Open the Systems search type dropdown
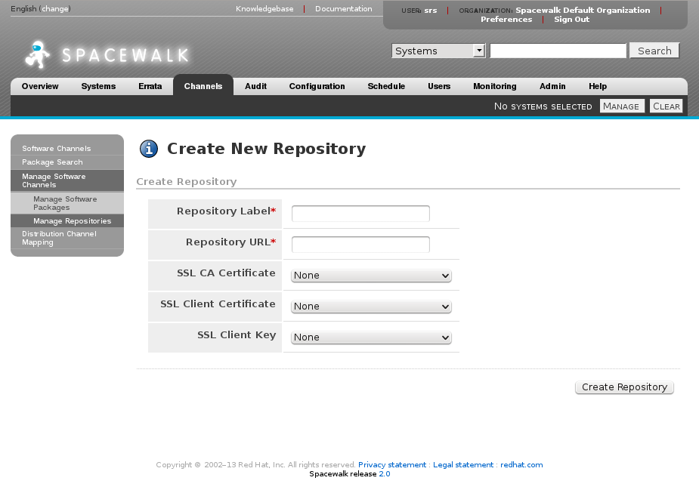Viewport: 699px width, 493px height. tap(438, 51)
